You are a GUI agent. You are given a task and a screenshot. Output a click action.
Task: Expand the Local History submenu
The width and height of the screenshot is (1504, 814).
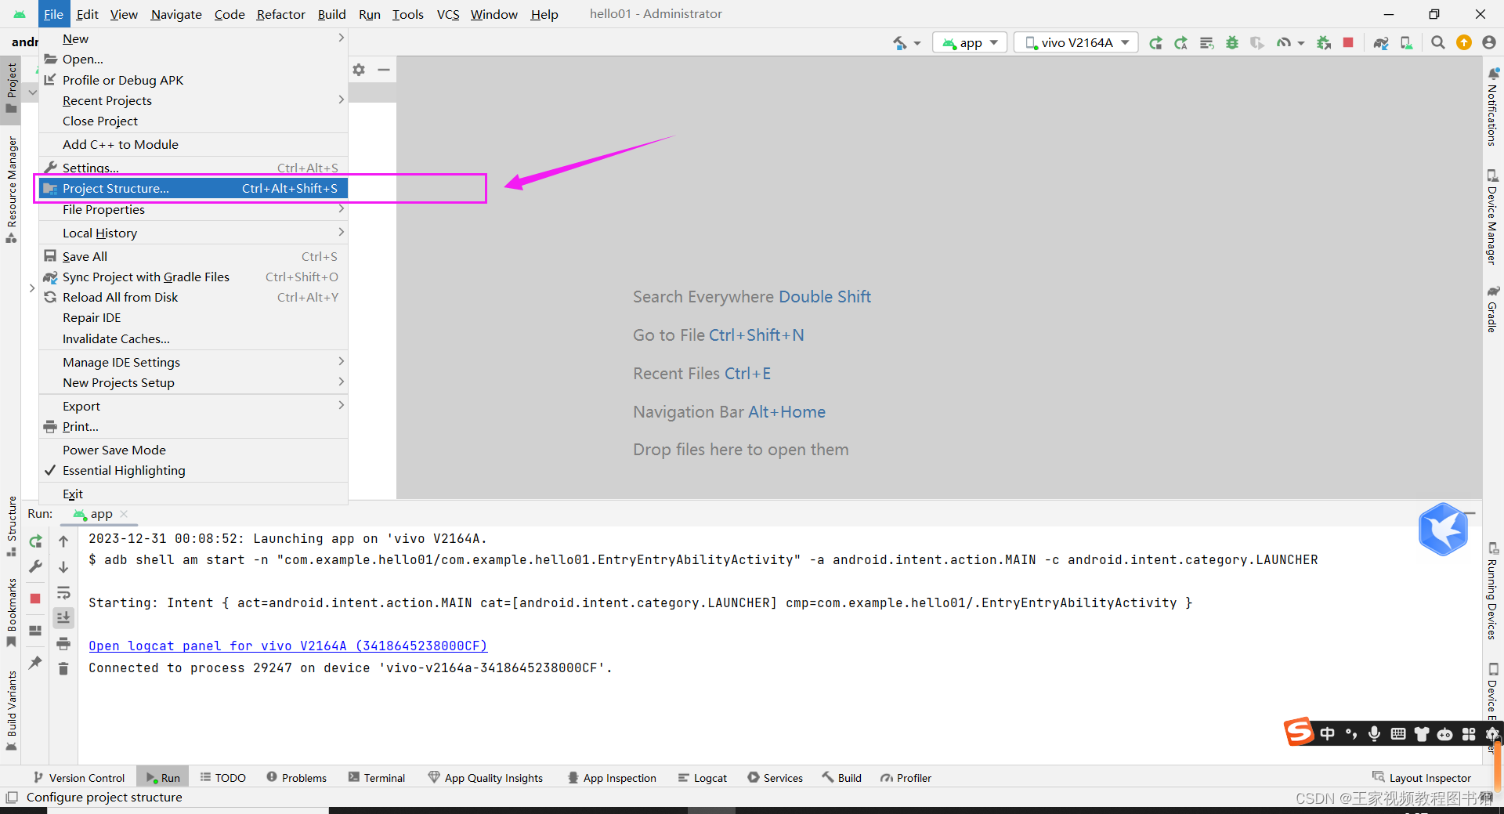[x=193, y=233]
